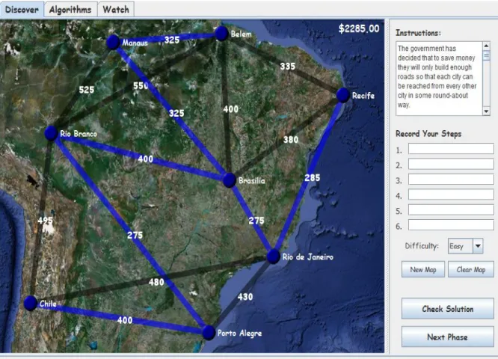Viewport: 498px width, 359px height.
Task: Select the Belem city node
Action: [x=221, y=34]
